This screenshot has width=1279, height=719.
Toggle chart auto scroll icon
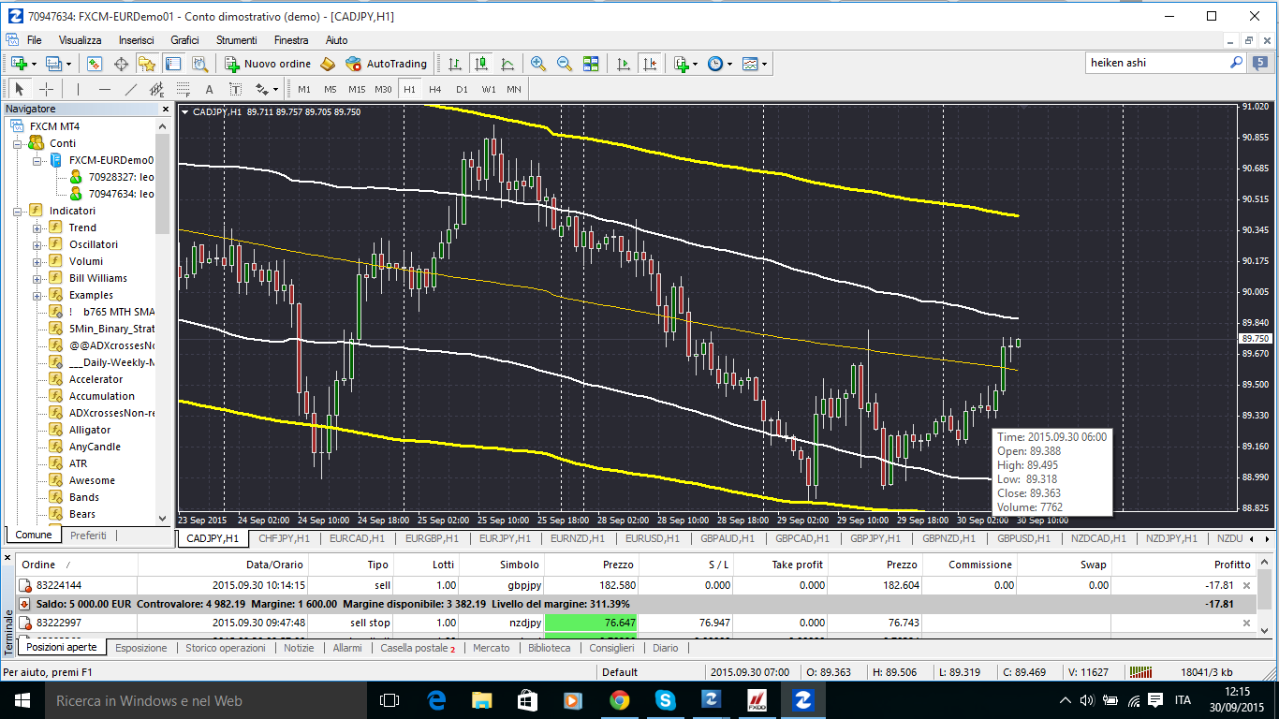623,64
